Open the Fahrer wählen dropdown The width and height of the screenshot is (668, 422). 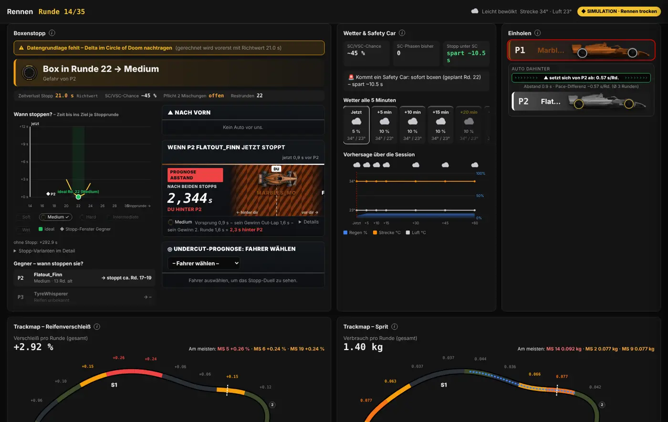pos(204,263)
